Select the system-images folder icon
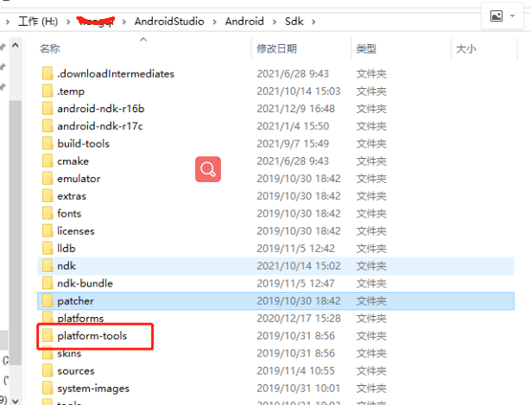The height and width of the screenshot is (405, 531). click(47, 388)
